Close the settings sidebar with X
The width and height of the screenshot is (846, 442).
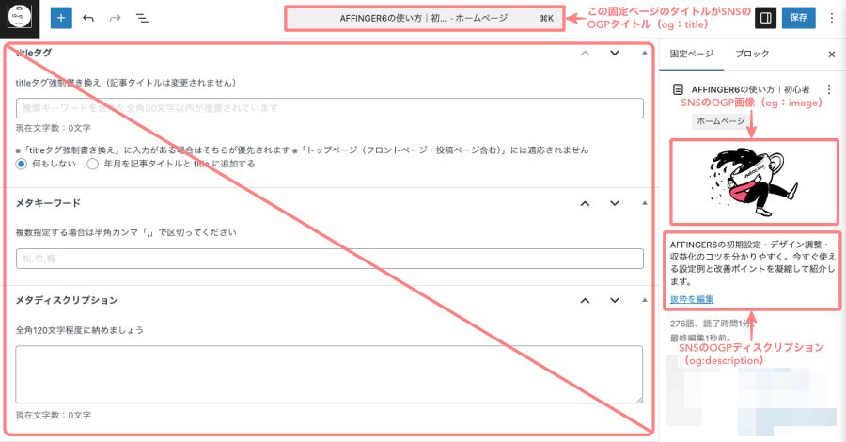[x=831, y=55]
